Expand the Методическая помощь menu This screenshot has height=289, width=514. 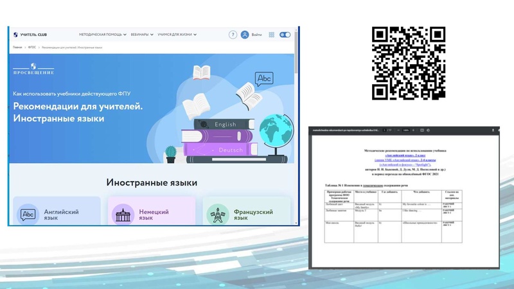(x=103, y=35)
